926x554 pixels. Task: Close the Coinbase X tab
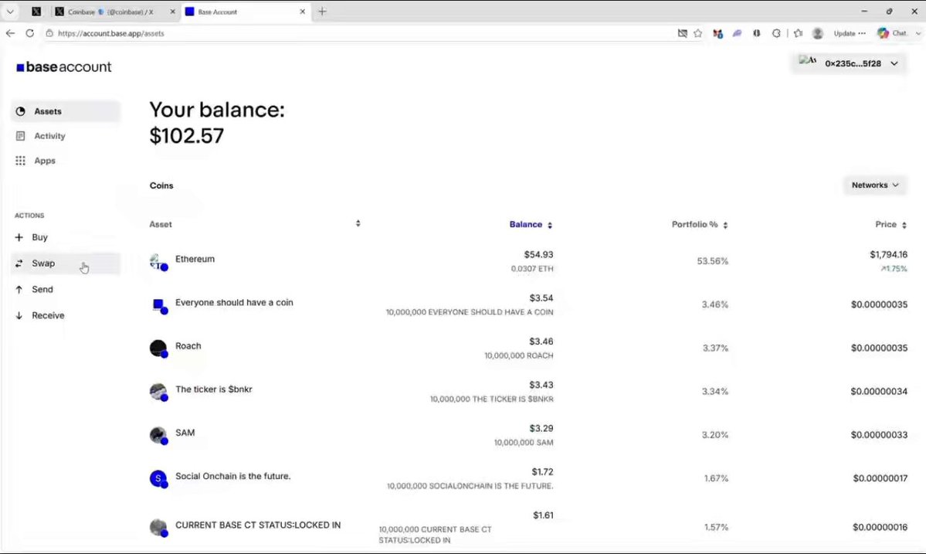[x=172, y=12]
